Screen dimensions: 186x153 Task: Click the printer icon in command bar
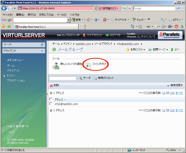(148, 26)
